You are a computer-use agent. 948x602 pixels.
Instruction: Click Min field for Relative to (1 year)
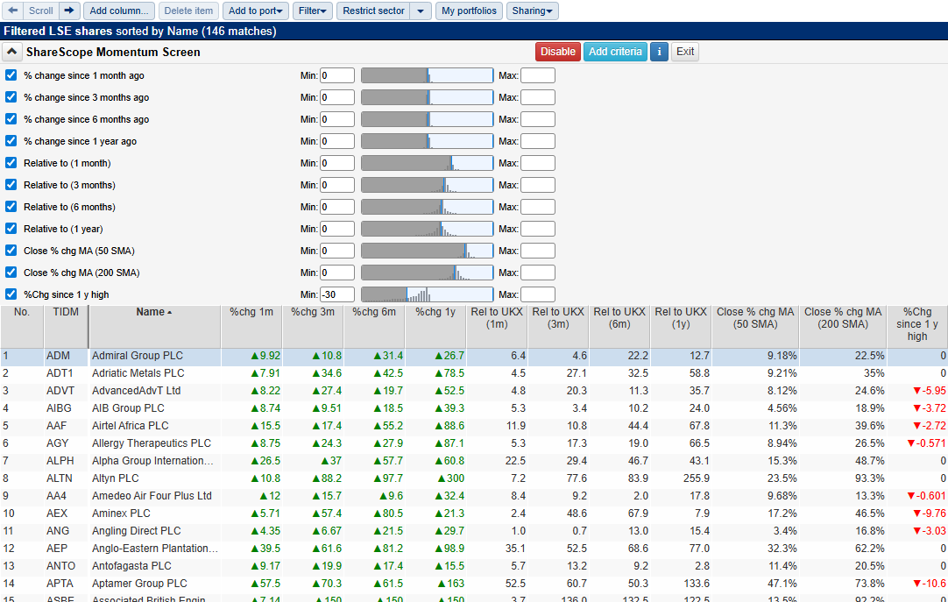coord(336,229)
